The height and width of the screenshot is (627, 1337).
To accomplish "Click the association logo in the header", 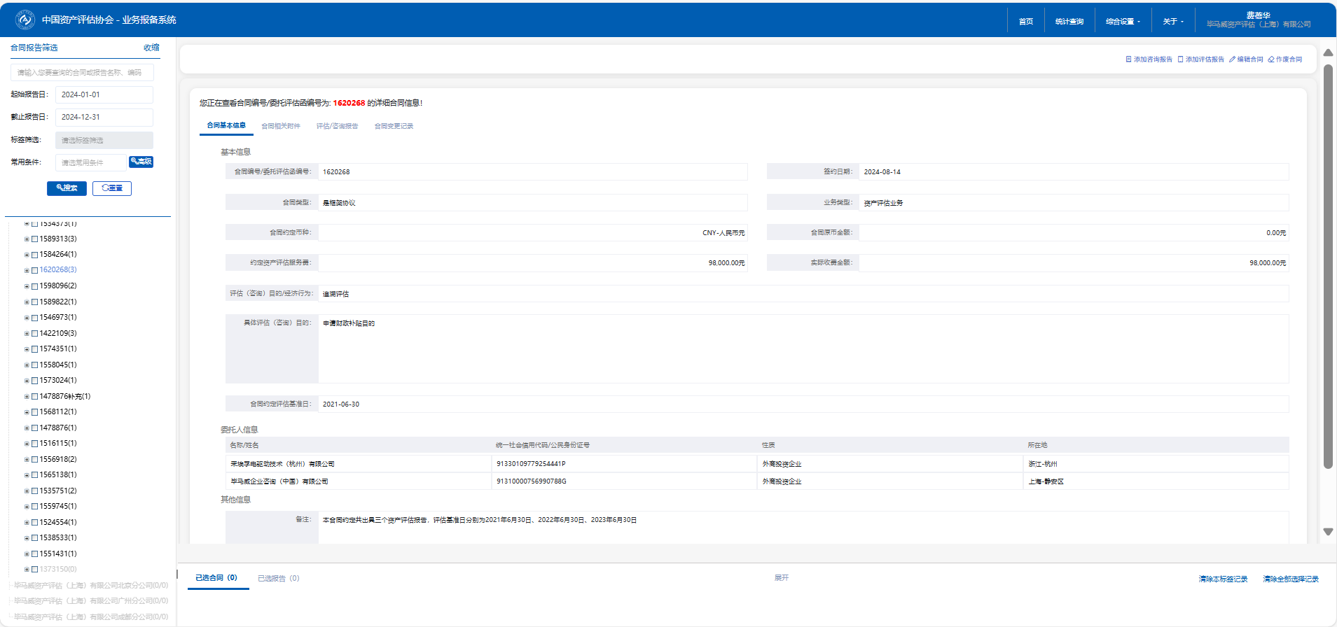I will click(25, 20).
